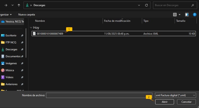This screenshot has height=108, width=199.
Task: Click the pin icon next to Videos
Action: (x=22, y=77)
